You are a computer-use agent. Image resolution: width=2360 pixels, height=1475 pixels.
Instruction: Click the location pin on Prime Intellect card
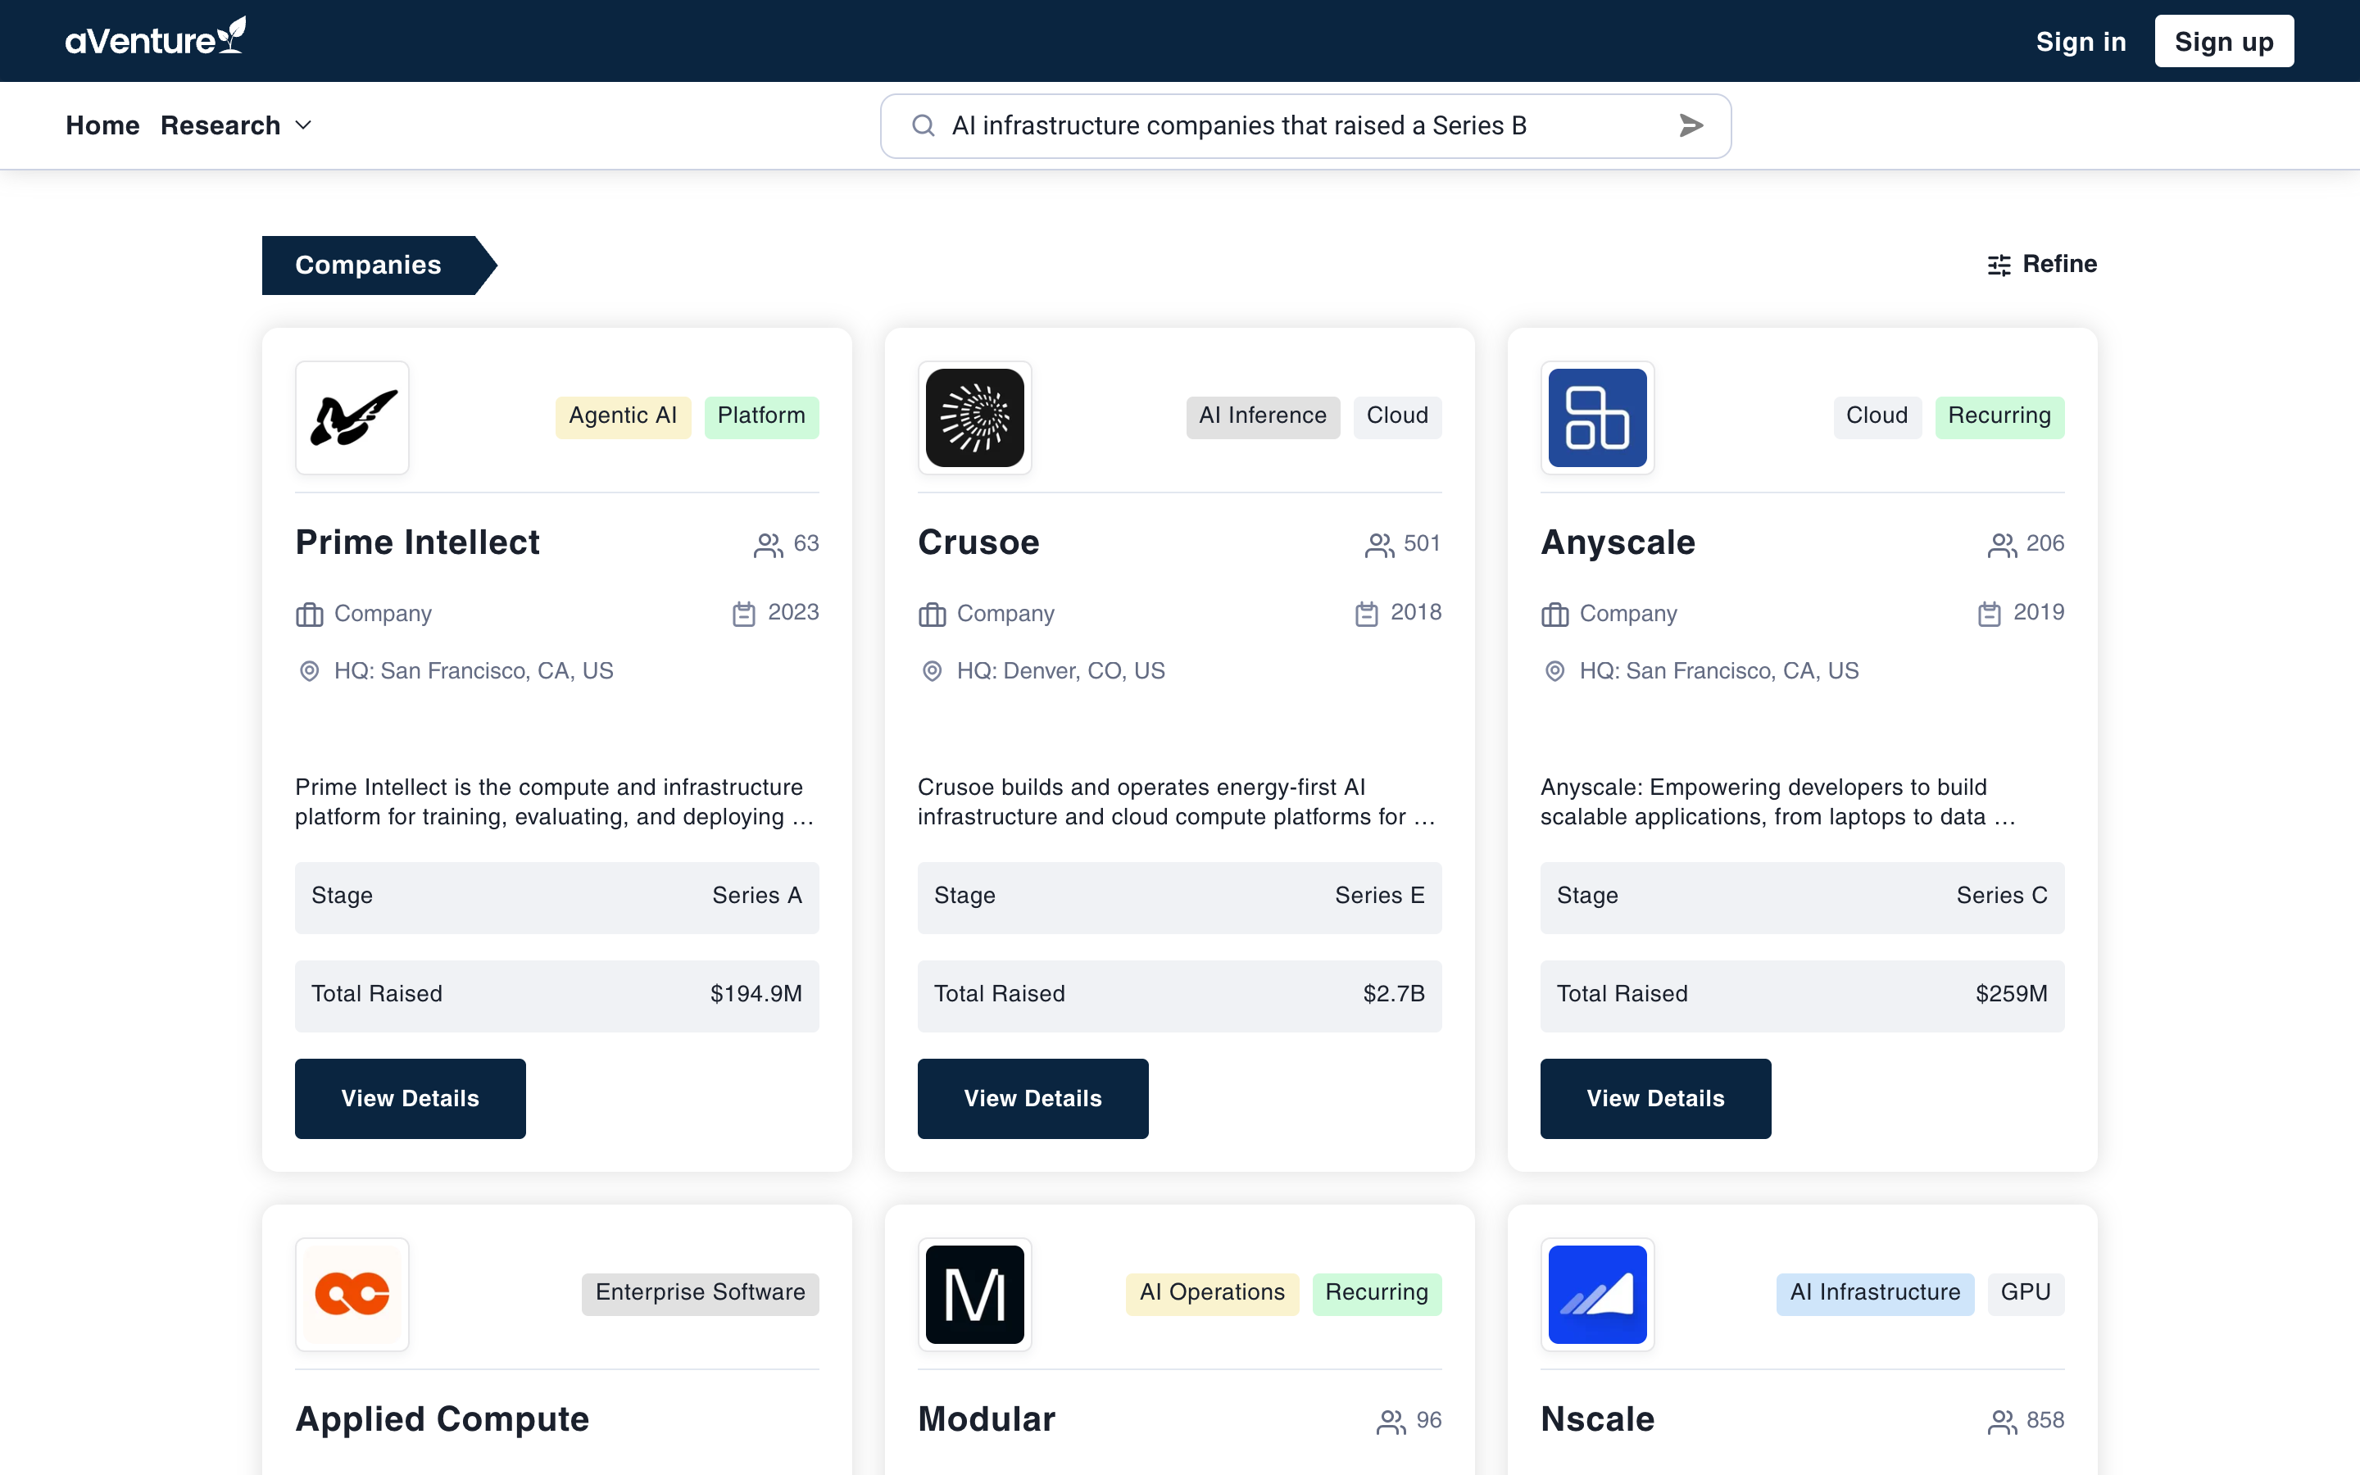309,671
